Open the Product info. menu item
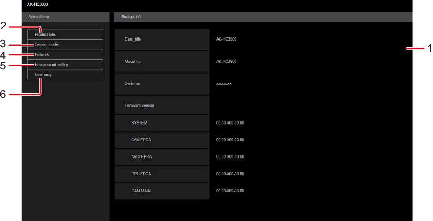 (x=65, y=34)
